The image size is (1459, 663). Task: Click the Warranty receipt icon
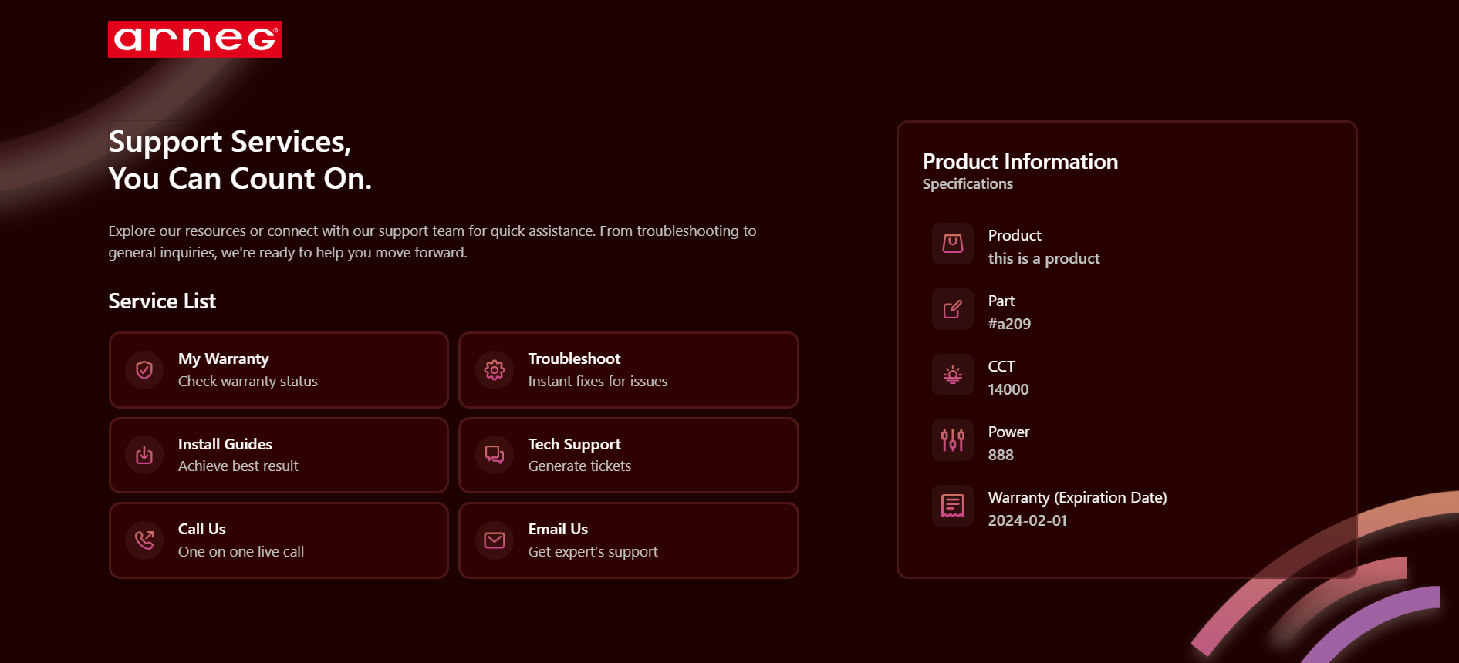pyautogui.click(x=953, y=506)
